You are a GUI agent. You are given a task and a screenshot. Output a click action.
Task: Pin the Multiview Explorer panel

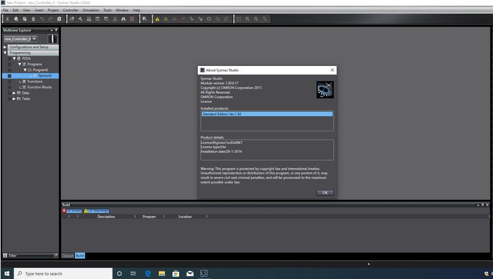[56, 30]
